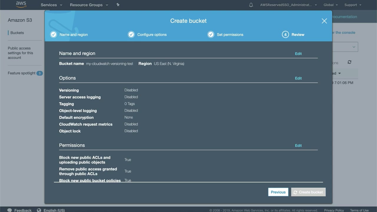Screen dimensions: 377x212
Task: Open Feature spotlight in sidebar
Action: (22, 73)
